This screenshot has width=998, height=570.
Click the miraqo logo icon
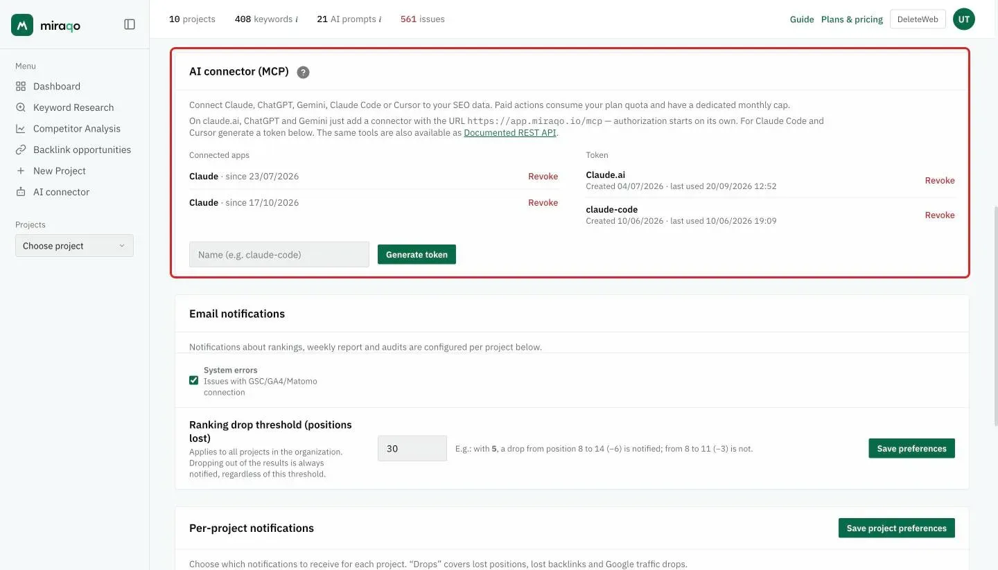click(22, 25)
